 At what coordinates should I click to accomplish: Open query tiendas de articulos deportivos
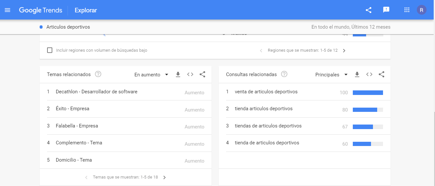268,126
